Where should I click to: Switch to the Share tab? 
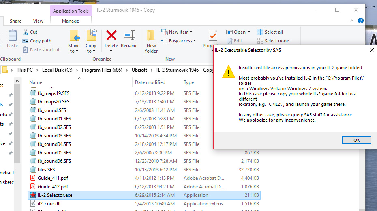tap(16, 21)
